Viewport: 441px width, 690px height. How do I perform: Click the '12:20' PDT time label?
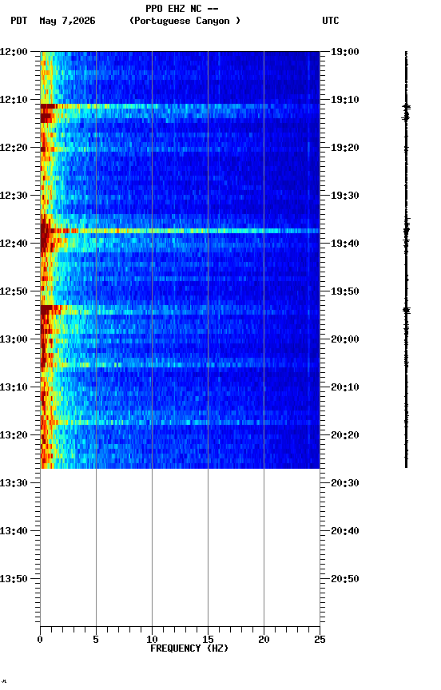(14, 148)
